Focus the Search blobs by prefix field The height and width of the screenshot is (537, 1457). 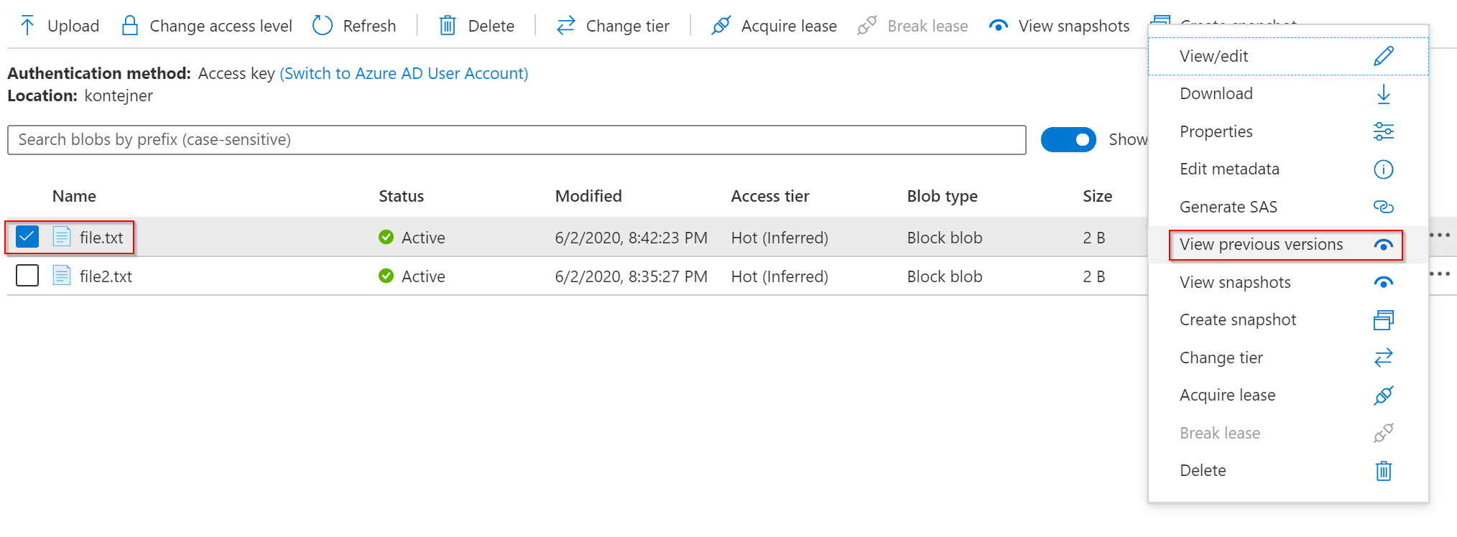[516, 139]
